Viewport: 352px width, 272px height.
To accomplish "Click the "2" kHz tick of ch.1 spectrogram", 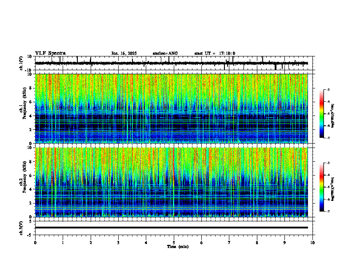I will click(x=31, y=129).
